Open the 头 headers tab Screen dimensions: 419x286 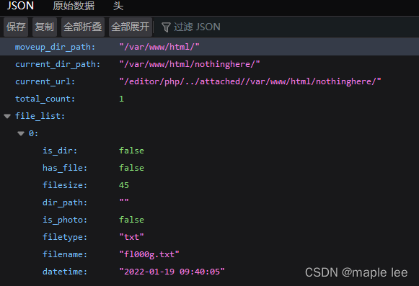point(118,6)
